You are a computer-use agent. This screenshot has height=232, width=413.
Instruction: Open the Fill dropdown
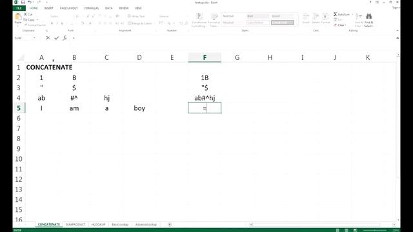338,20
